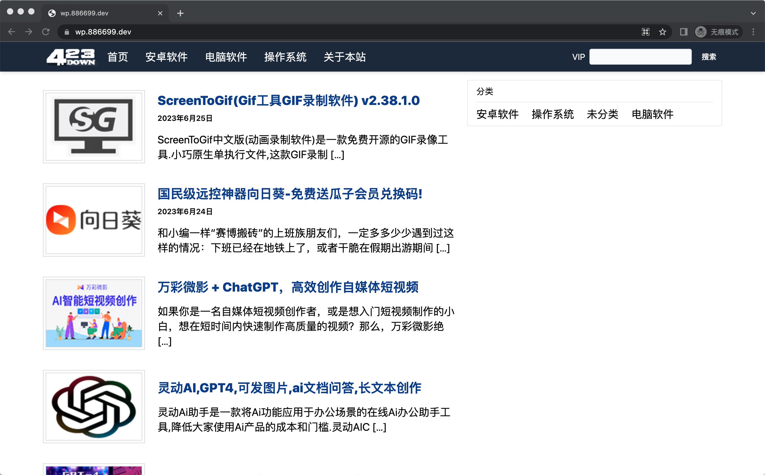The height and width of the screenshot is (475, 765).
Task: Click the 向日葵 article thumbnail
Action: (94, 220)
